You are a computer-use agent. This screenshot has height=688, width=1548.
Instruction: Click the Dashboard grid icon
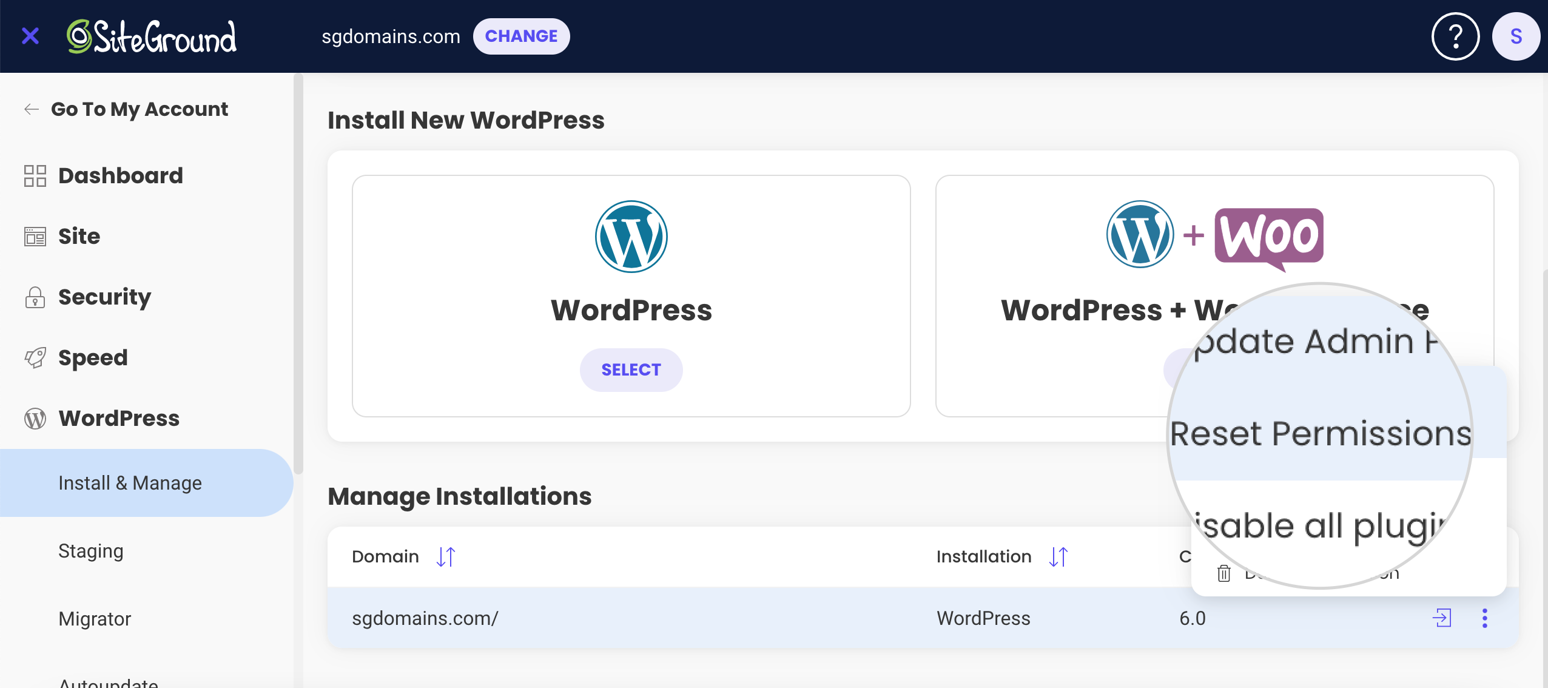pos(35,176)
